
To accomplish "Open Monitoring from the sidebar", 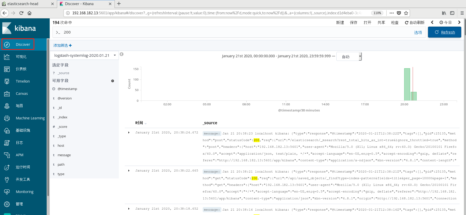I will pos(25,192).
